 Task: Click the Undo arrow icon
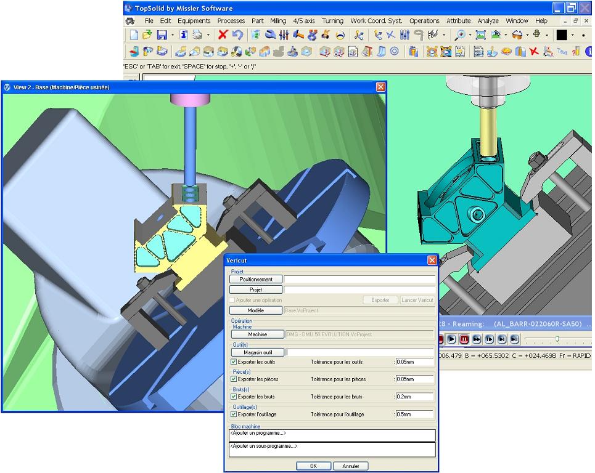[237, 35]
